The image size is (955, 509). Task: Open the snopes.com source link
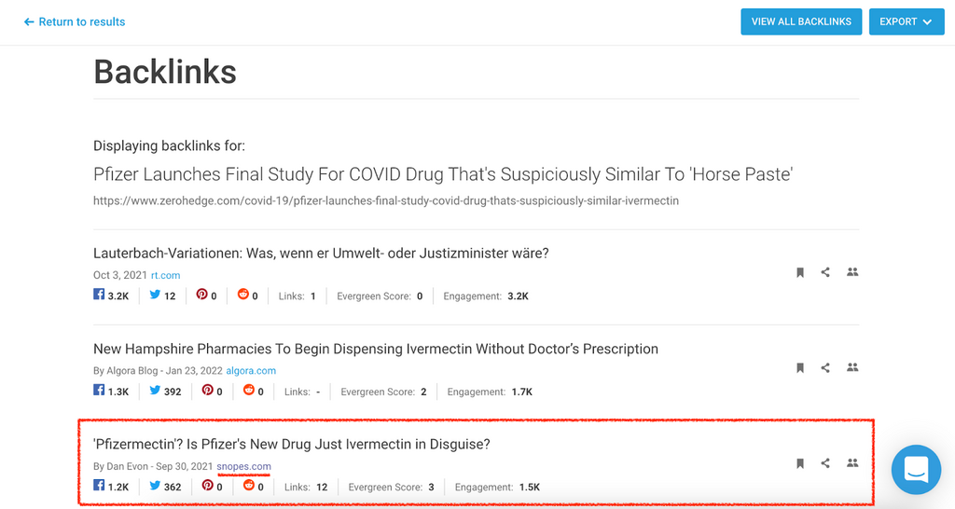(x=243, y=466)
